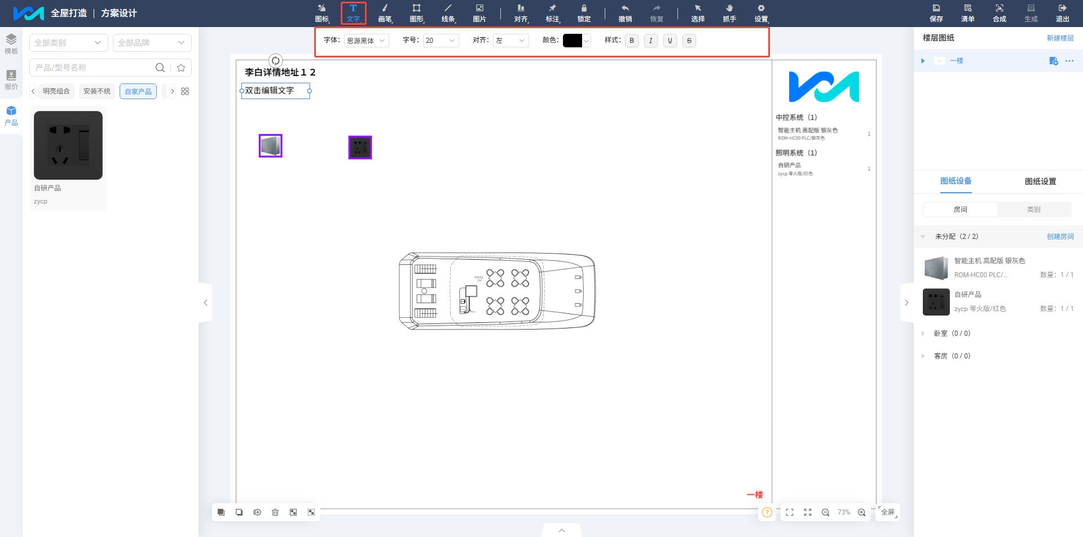Activate the 文字 text tool
This screenshot has height=537, width=1083.
(x=353, y=13)
